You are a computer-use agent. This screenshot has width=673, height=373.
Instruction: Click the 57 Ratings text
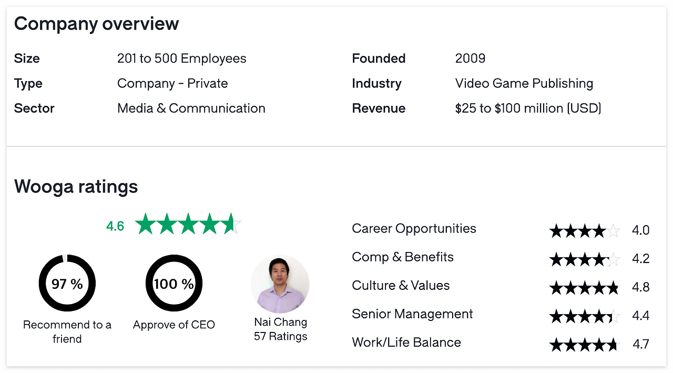(x=280, y=336)
